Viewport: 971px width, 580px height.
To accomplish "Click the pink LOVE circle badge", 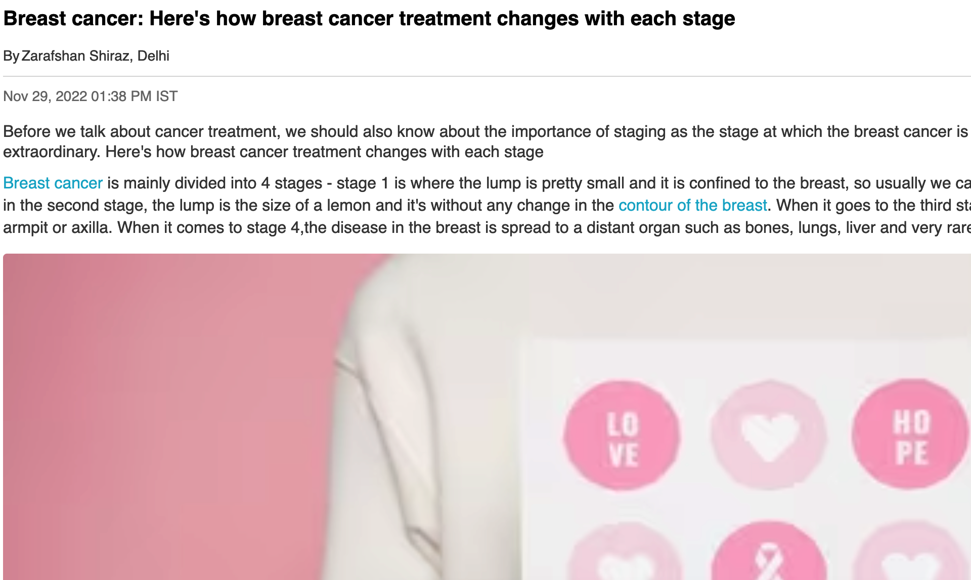I will [x=622, y=436].
